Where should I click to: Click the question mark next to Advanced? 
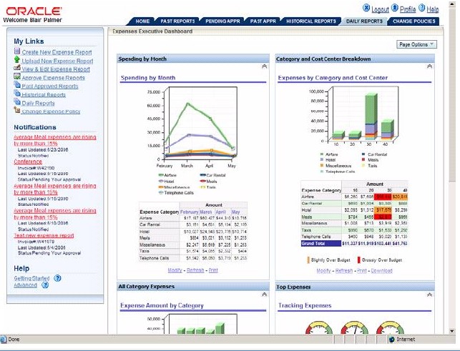pos(45,285)
